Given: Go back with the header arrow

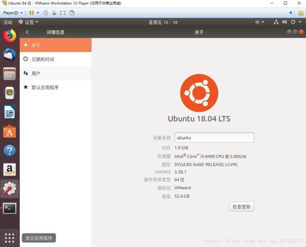Looking at the screenshot, I should [x=27, y=32].
